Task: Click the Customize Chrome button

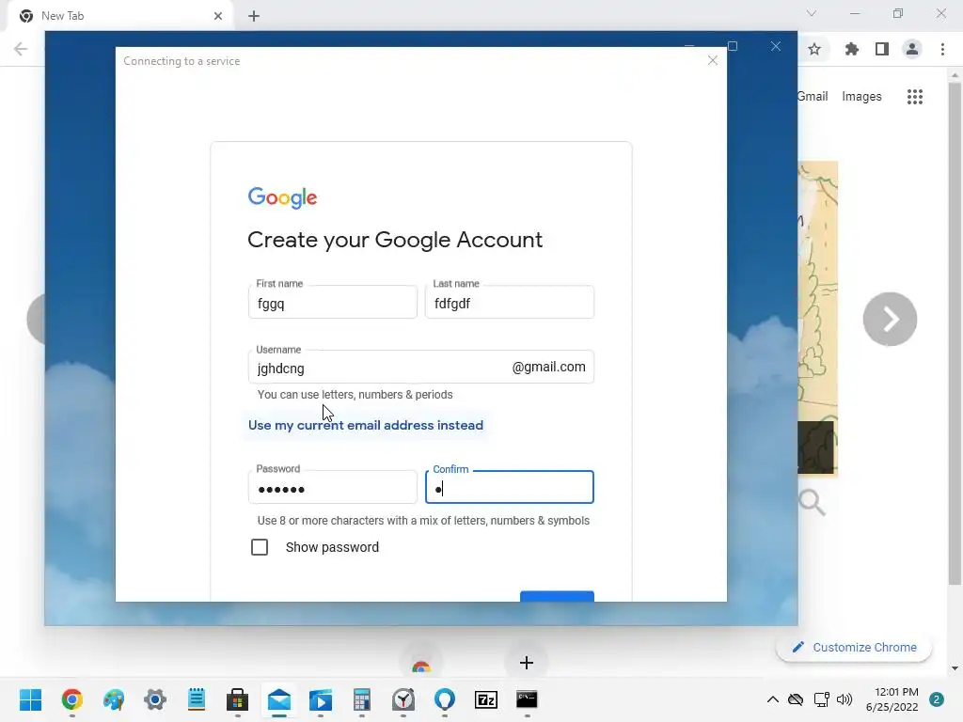Action: click(x=854, y=647)
